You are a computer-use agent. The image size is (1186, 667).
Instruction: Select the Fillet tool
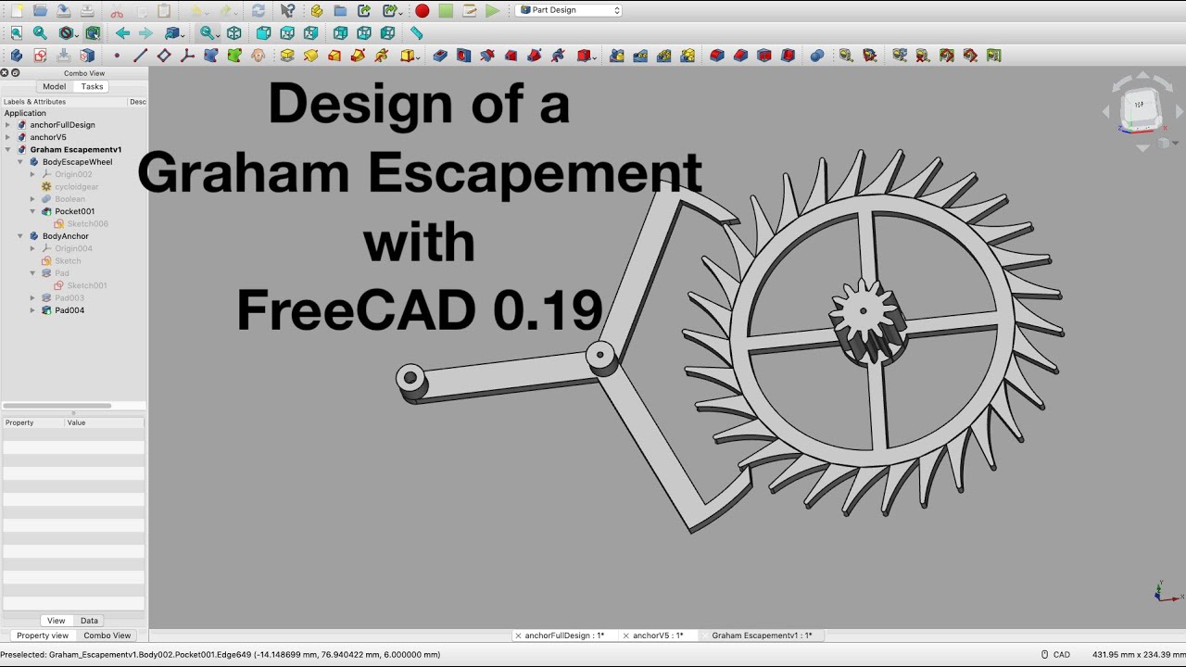click(x=716, y=56)
